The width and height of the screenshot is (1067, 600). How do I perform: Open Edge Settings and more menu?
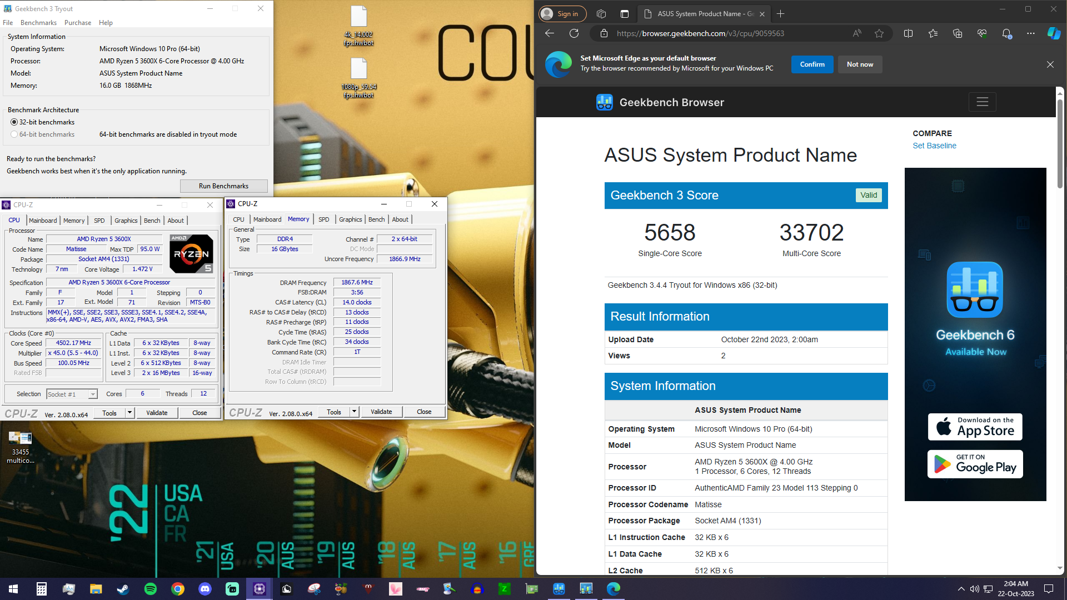[1031, 33]
